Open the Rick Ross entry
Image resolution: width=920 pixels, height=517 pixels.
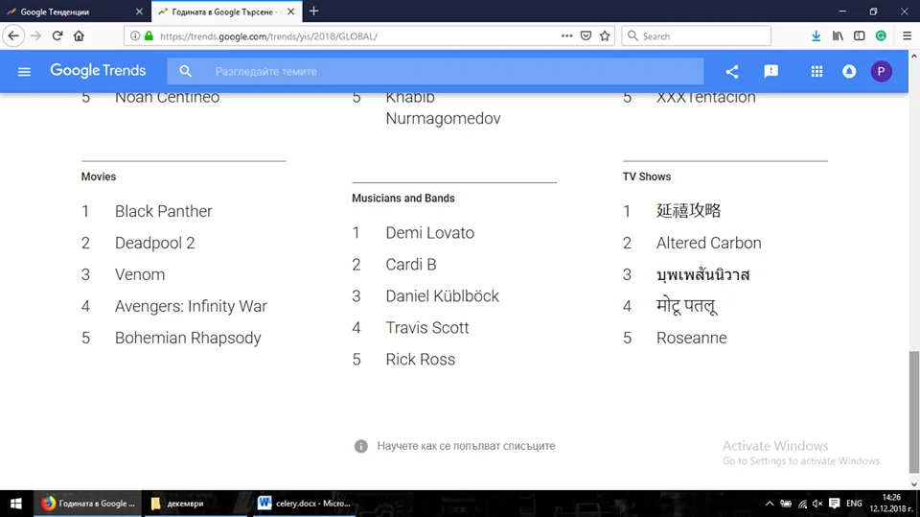420,360
